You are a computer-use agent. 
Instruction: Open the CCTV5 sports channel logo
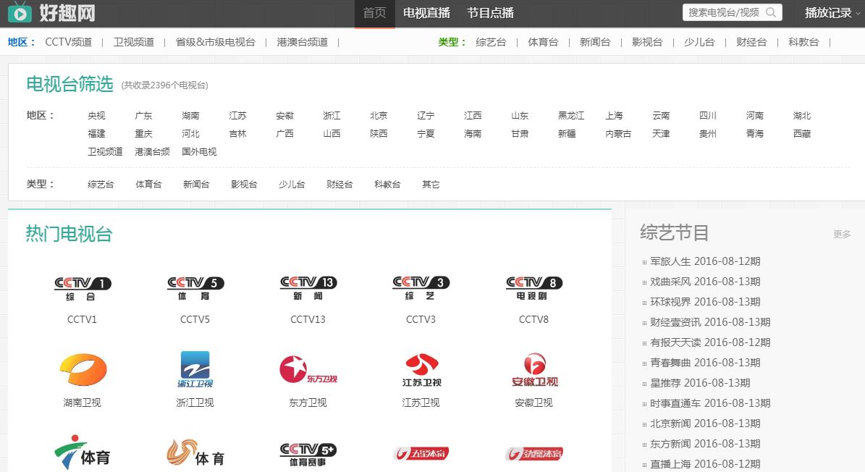[x=195, y=288]
